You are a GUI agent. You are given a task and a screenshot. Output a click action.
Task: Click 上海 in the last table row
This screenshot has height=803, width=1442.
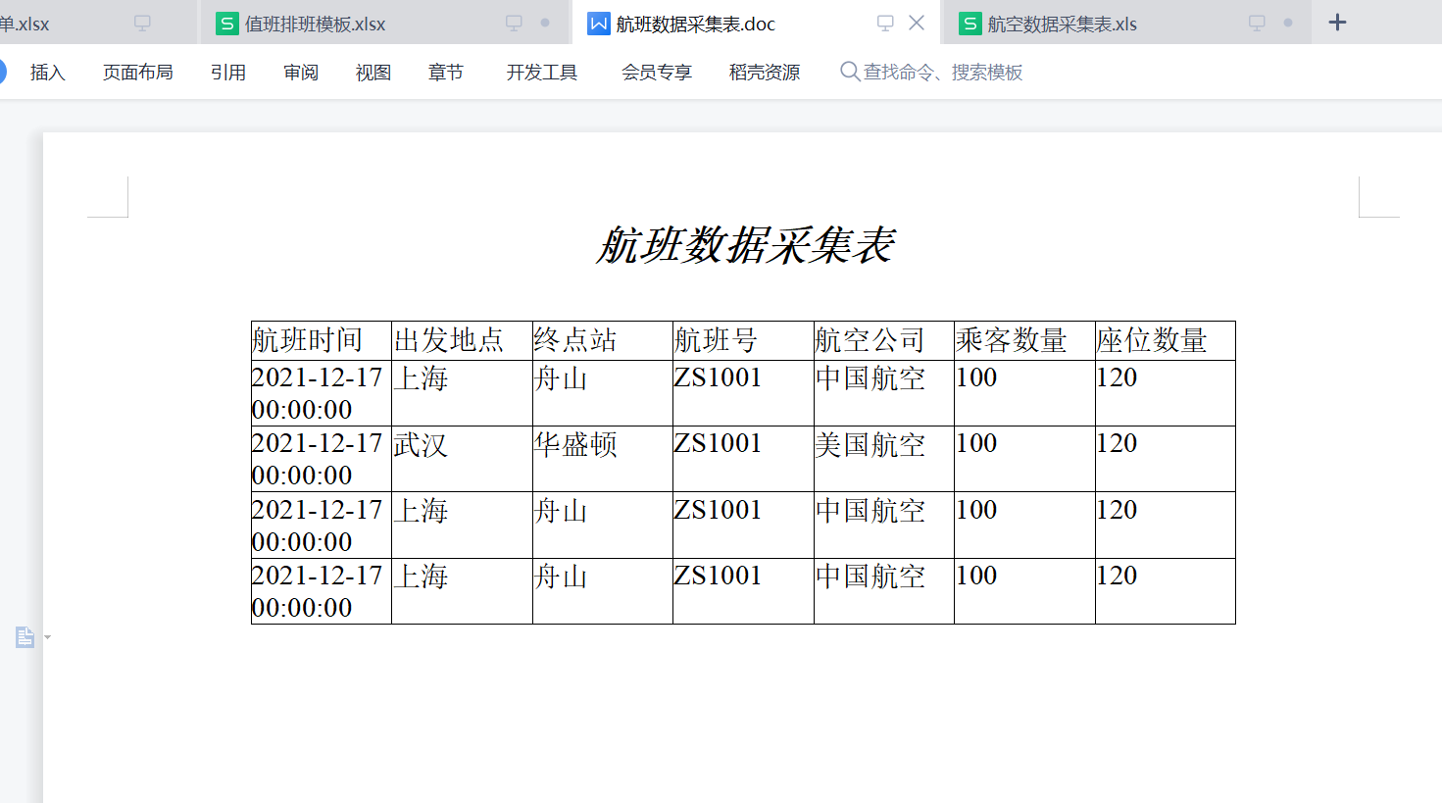(421, 577)
